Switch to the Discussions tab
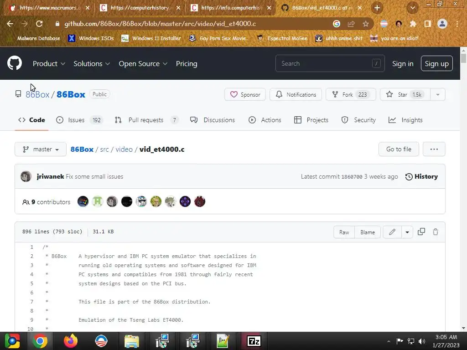Screen dimensions: 467x350 pyautogui.click(x=213, y=120)
